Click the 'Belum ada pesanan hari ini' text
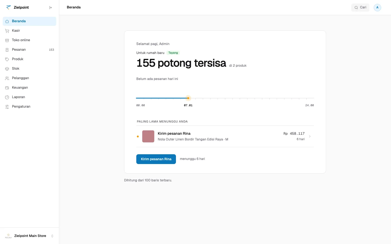 157,79
